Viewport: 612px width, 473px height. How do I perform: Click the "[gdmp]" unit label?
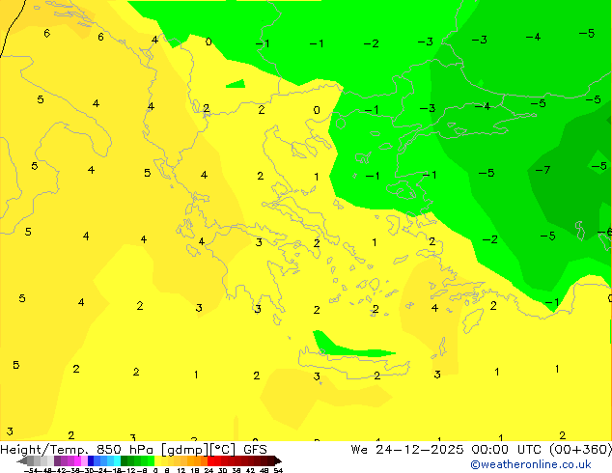[x=184, y=450]
